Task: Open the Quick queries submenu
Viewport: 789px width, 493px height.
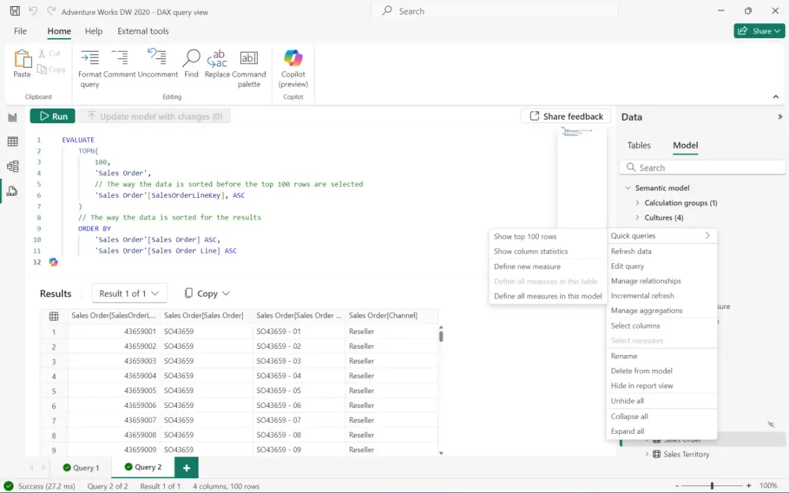Action: pos(662,236)
